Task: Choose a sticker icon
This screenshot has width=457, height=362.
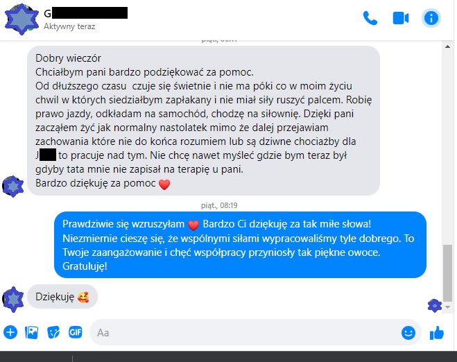Action: 53,332
